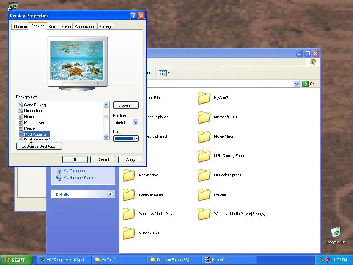Click the Gone Fishing bitmap icon
Screen dimensions: 353x265
[x=20, y=105]
